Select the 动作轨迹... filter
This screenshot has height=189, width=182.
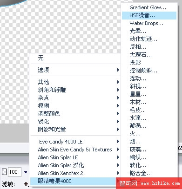tap(149, 39)
